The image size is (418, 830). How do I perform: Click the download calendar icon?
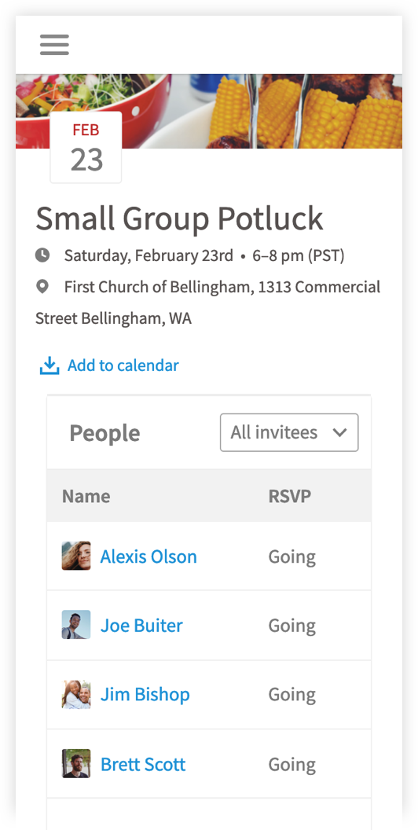pos(49,365)
